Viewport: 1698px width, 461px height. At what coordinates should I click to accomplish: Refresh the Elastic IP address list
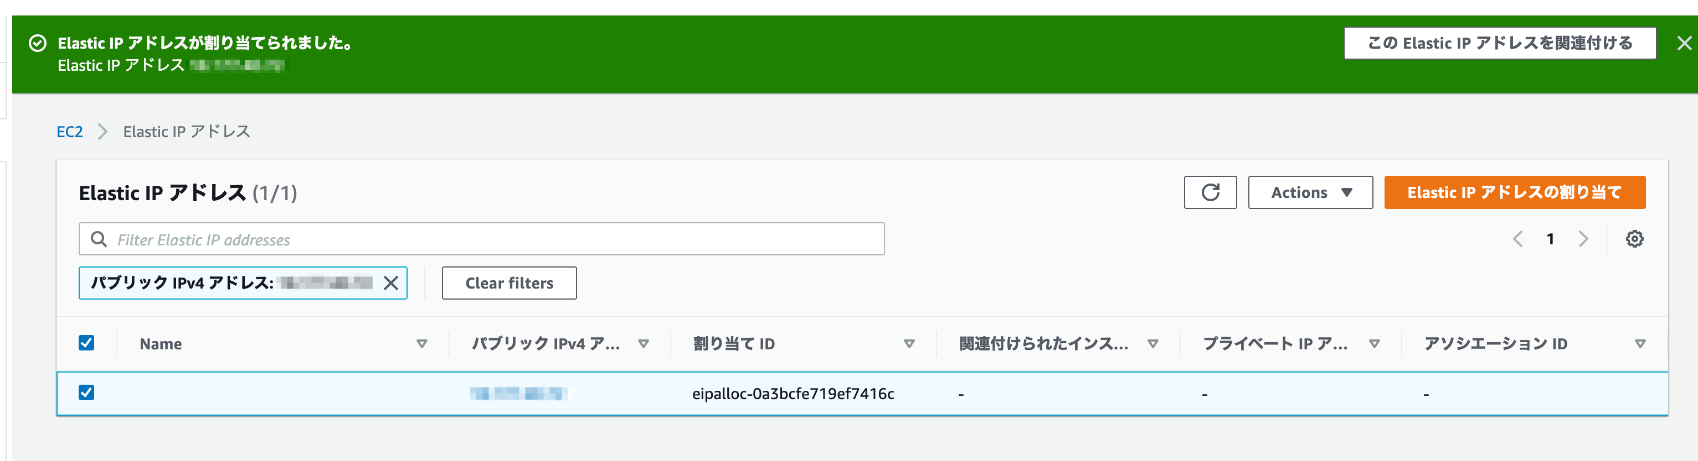[1210, 192]
